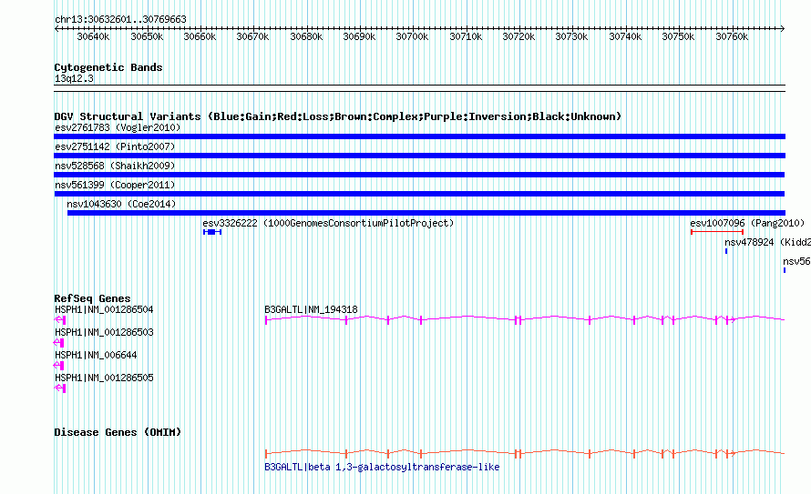The height and width of the screenshot is (494, 811).
Task: Select the esv2751142 (Pinto2007) variant bar
Action: point(419,156)
